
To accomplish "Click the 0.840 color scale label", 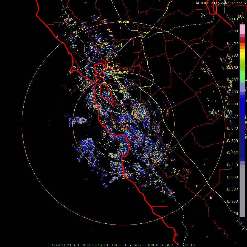I will click(232, 67).
